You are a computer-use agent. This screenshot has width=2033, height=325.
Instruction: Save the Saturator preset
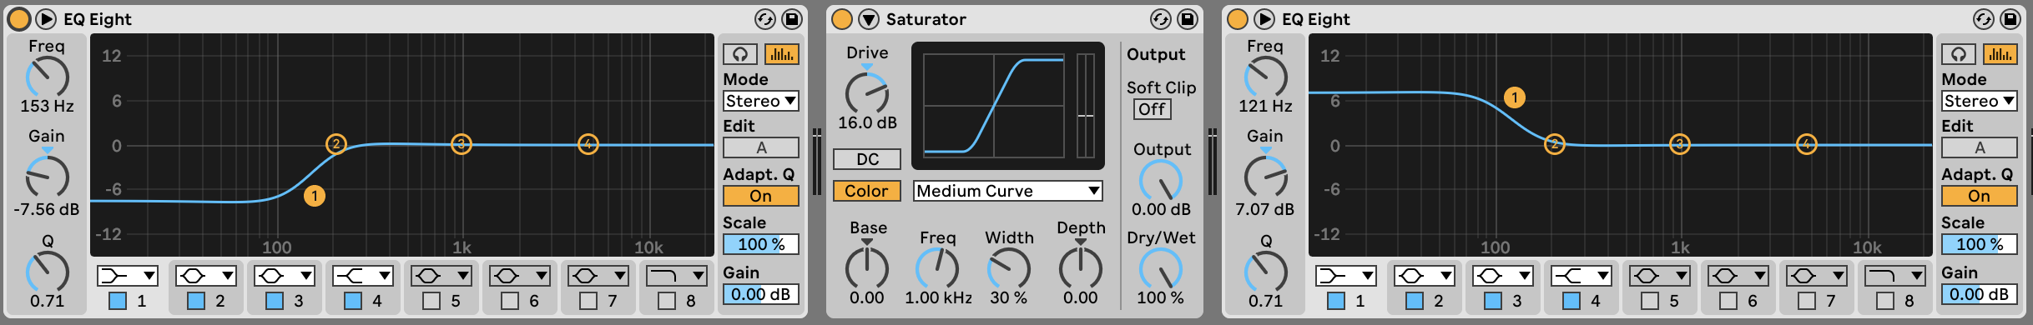click(1188, 18)
